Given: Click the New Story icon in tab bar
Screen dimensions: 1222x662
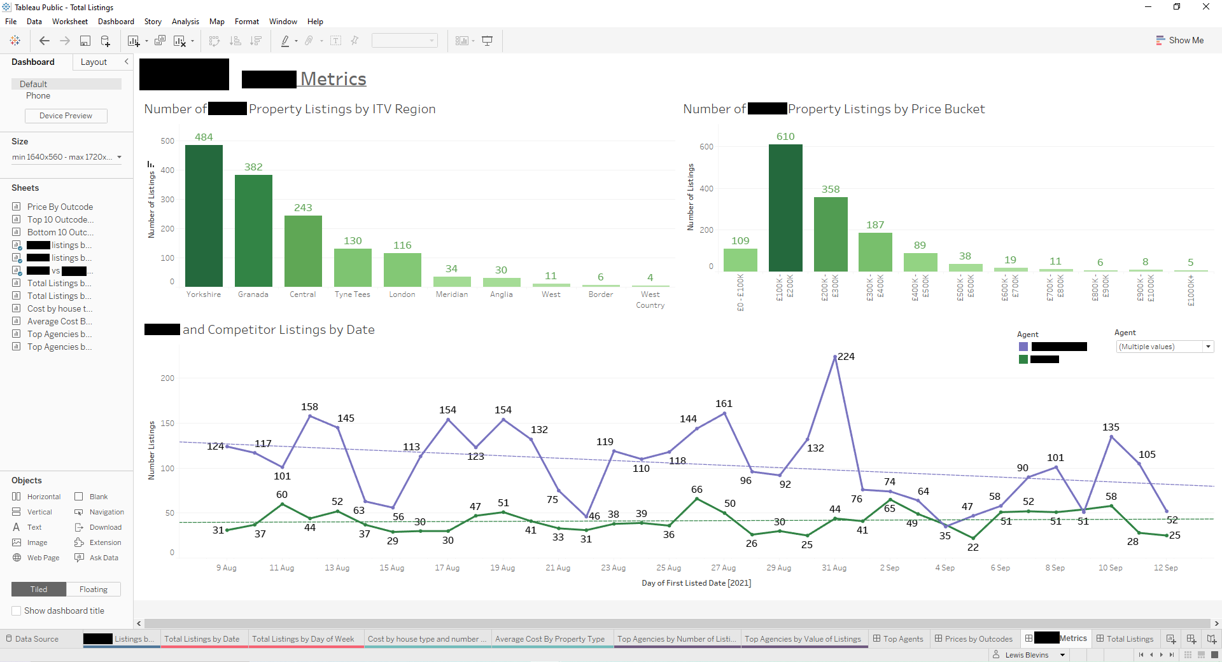Looking at the screenshot, I should tap(1212, 639).
